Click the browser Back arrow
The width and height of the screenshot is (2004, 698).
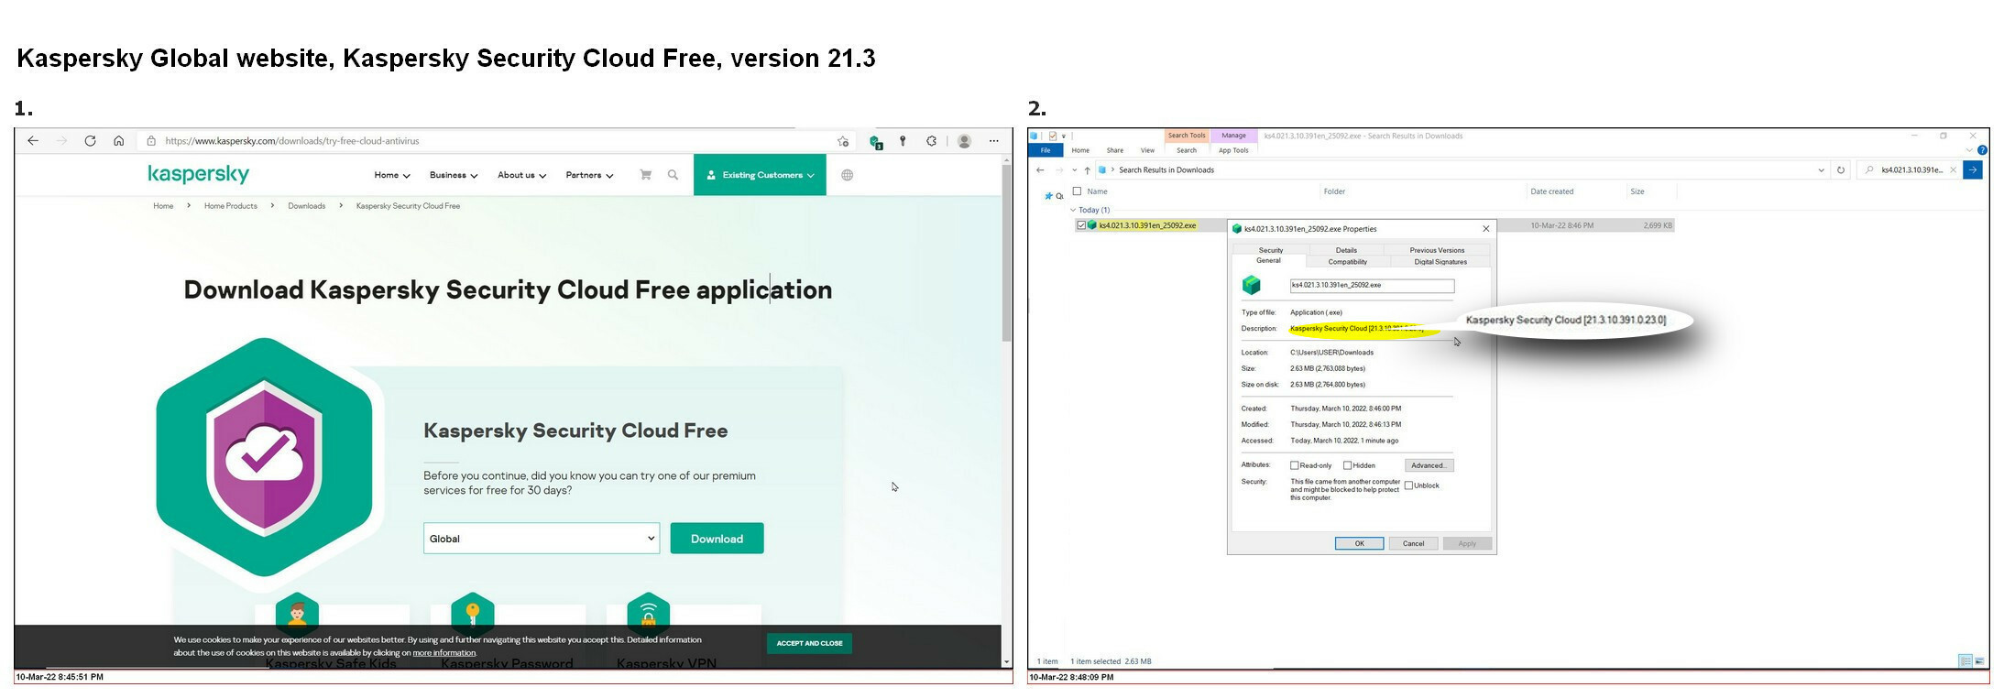pos(33,141)
